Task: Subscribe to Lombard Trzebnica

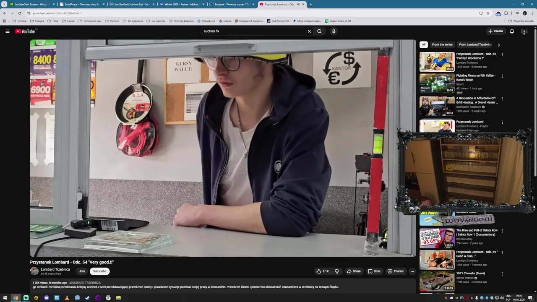Action: (x=99, y=271)
